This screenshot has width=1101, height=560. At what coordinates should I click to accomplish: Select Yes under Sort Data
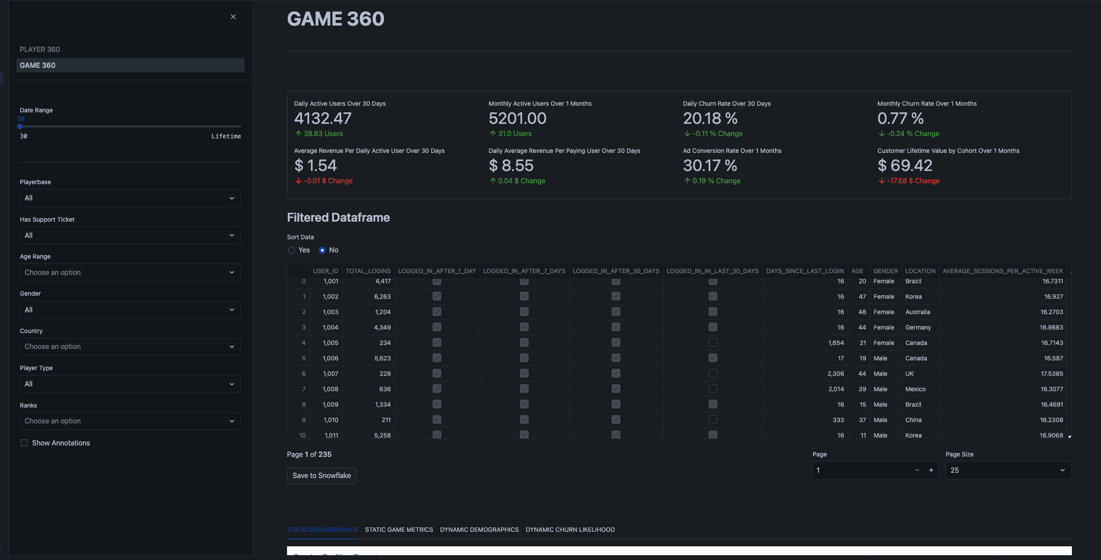coord(291,250)
